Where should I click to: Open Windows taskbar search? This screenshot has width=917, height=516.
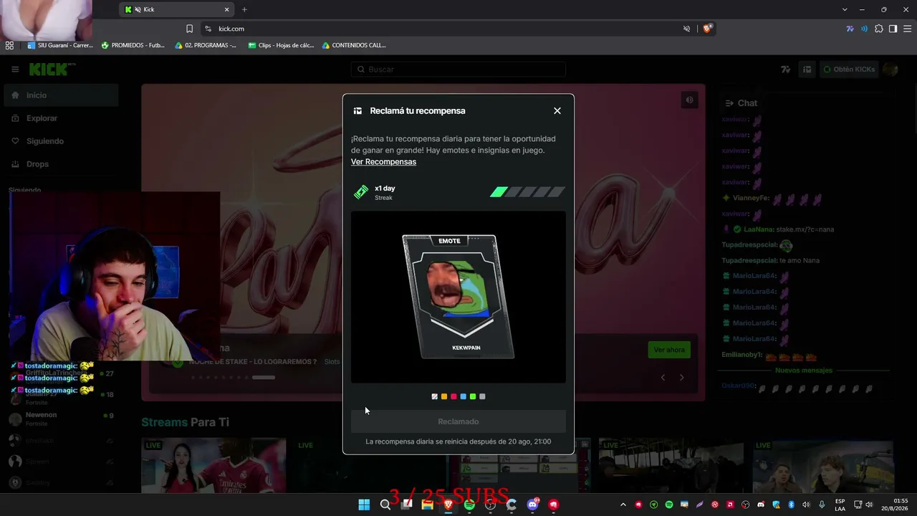(385, 505)
